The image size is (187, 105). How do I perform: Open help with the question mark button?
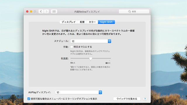pos(145,99)
